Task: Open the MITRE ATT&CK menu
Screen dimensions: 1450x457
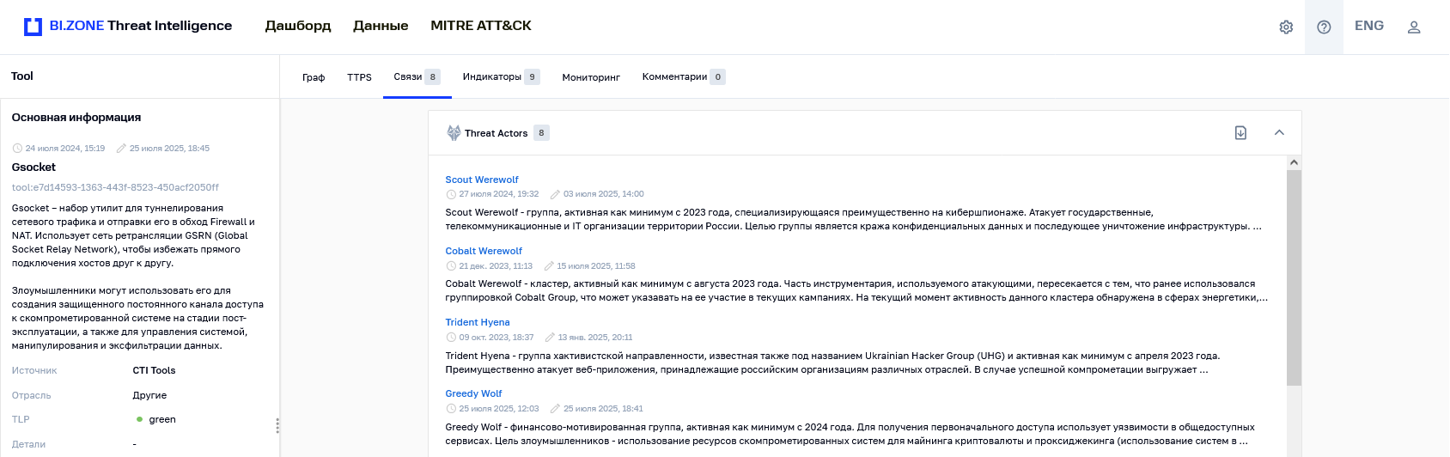Action: pyautogui.click(x=481, y=26)
